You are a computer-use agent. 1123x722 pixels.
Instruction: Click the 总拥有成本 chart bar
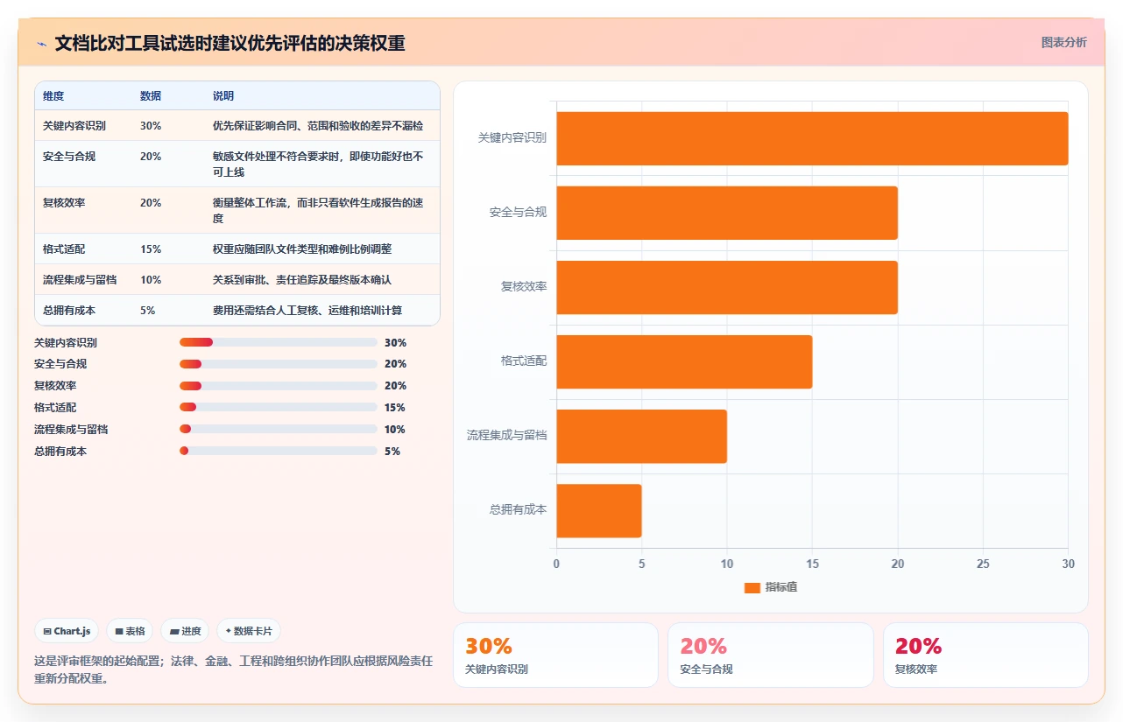599,510
